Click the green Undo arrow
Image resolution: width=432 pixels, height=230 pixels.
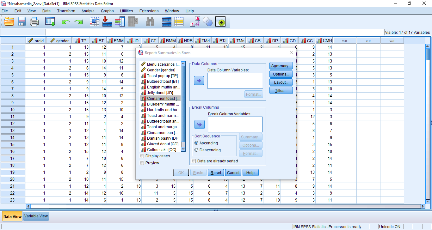pyautogui.click(x=65, y=22)
